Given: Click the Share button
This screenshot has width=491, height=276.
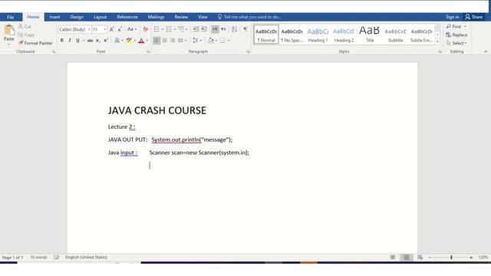Looking at the screenshot, I should (474, 17).
